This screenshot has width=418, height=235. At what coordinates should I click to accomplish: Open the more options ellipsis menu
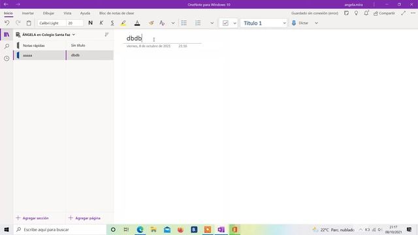click(x=413, y=13)
